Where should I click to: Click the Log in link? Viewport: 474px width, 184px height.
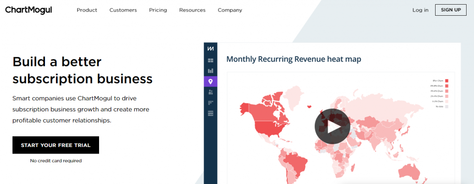[x=420, y=10]
